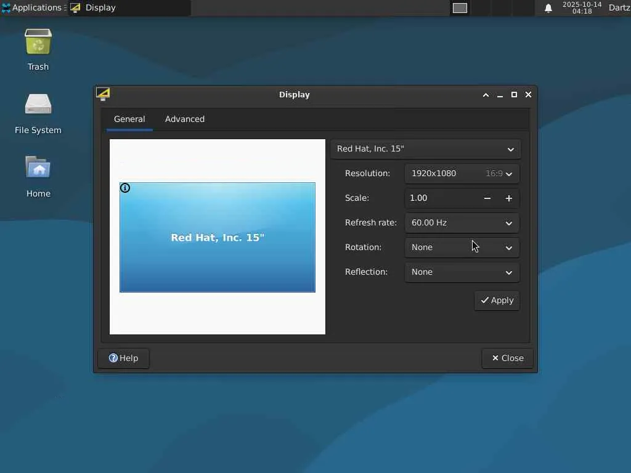
Task: Increase scale with the plus button
Action: (x=508, y=198)
